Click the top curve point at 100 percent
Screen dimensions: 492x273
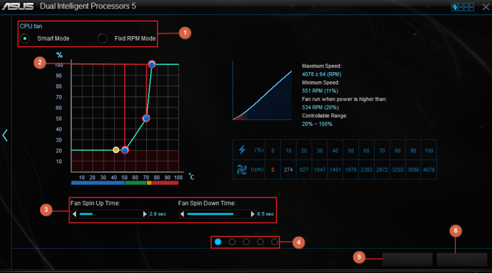pyautogui.click(x=152, y=64)
